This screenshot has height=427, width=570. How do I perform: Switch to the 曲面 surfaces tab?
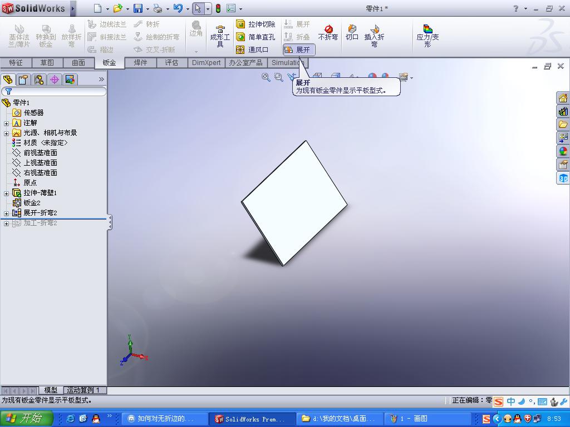[78, 63]
